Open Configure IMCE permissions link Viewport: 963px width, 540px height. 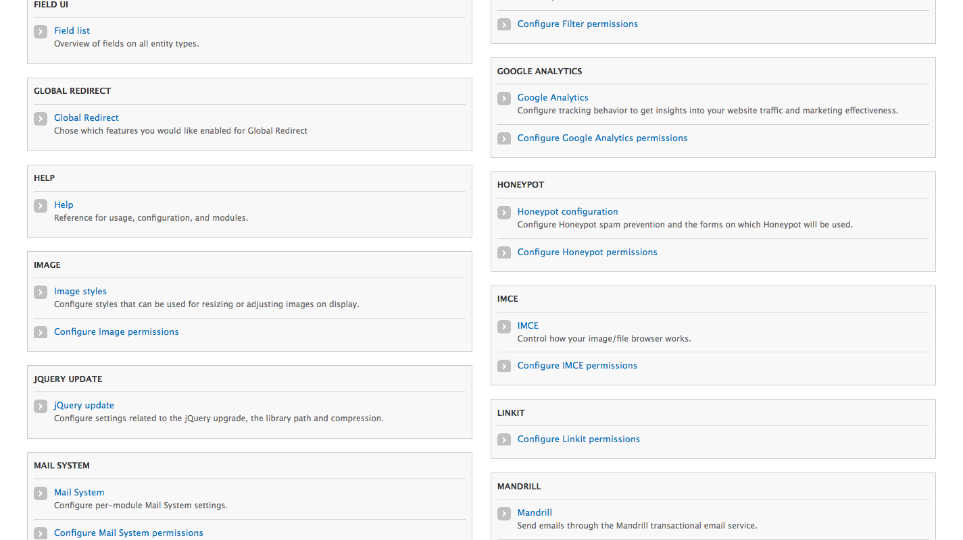pyautogui.click(x=578, y=365)
